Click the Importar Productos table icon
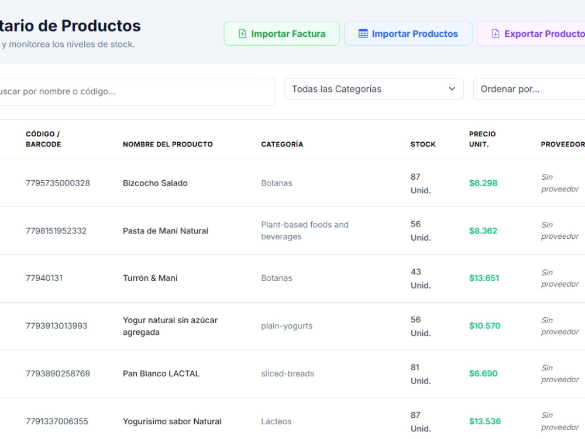 tap(363, 33)
